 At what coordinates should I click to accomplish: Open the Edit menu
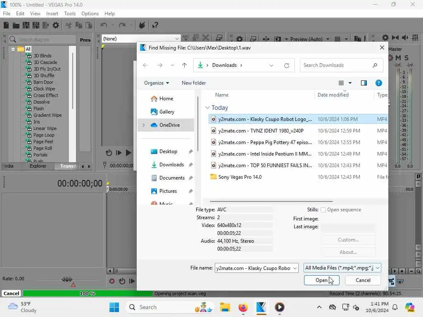coord(20,14)
